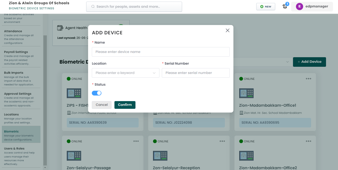Click the magnifier icon in search bar

[x=93, y=7]
